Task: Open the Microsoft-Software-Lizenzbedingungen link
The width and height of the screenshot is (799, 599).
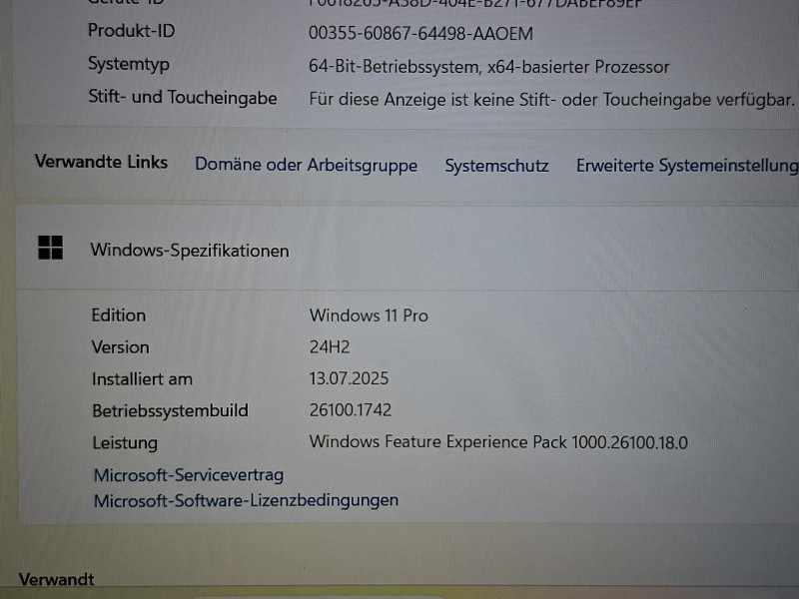Action: pyautogui.click(x=246, y=501)
